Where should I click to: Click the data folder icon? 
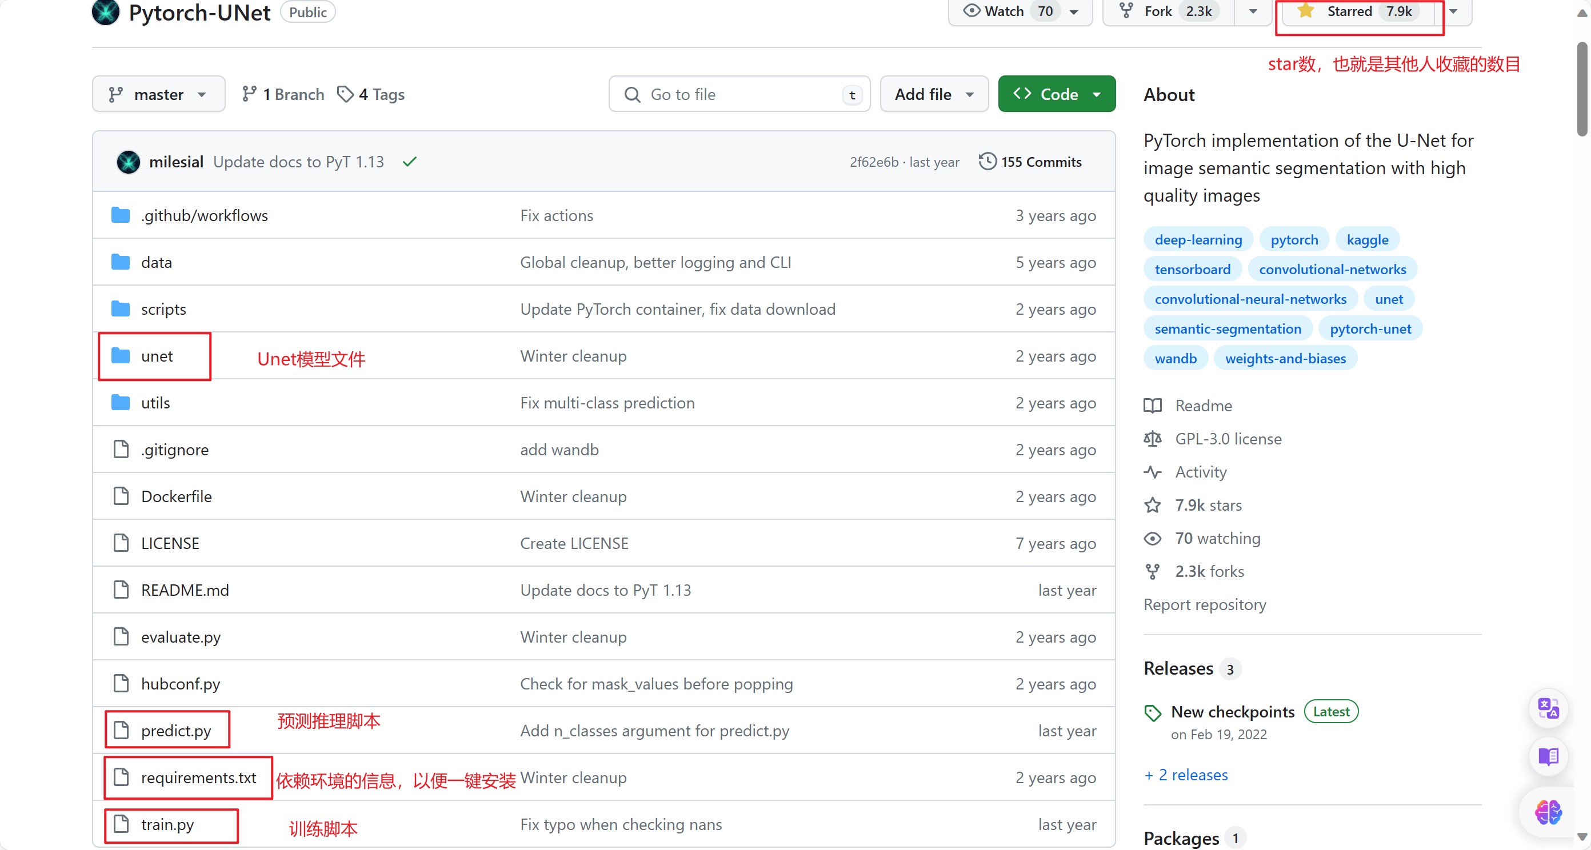point(121,262)
